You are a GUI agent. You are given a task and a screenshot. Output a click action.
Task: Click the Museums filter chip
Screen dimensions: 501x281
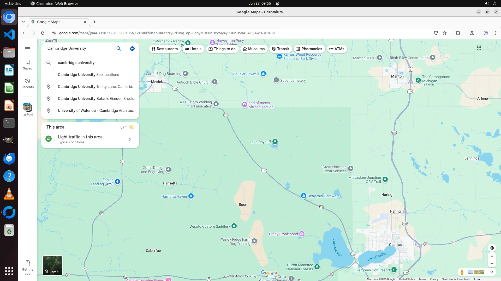(254, 49)
